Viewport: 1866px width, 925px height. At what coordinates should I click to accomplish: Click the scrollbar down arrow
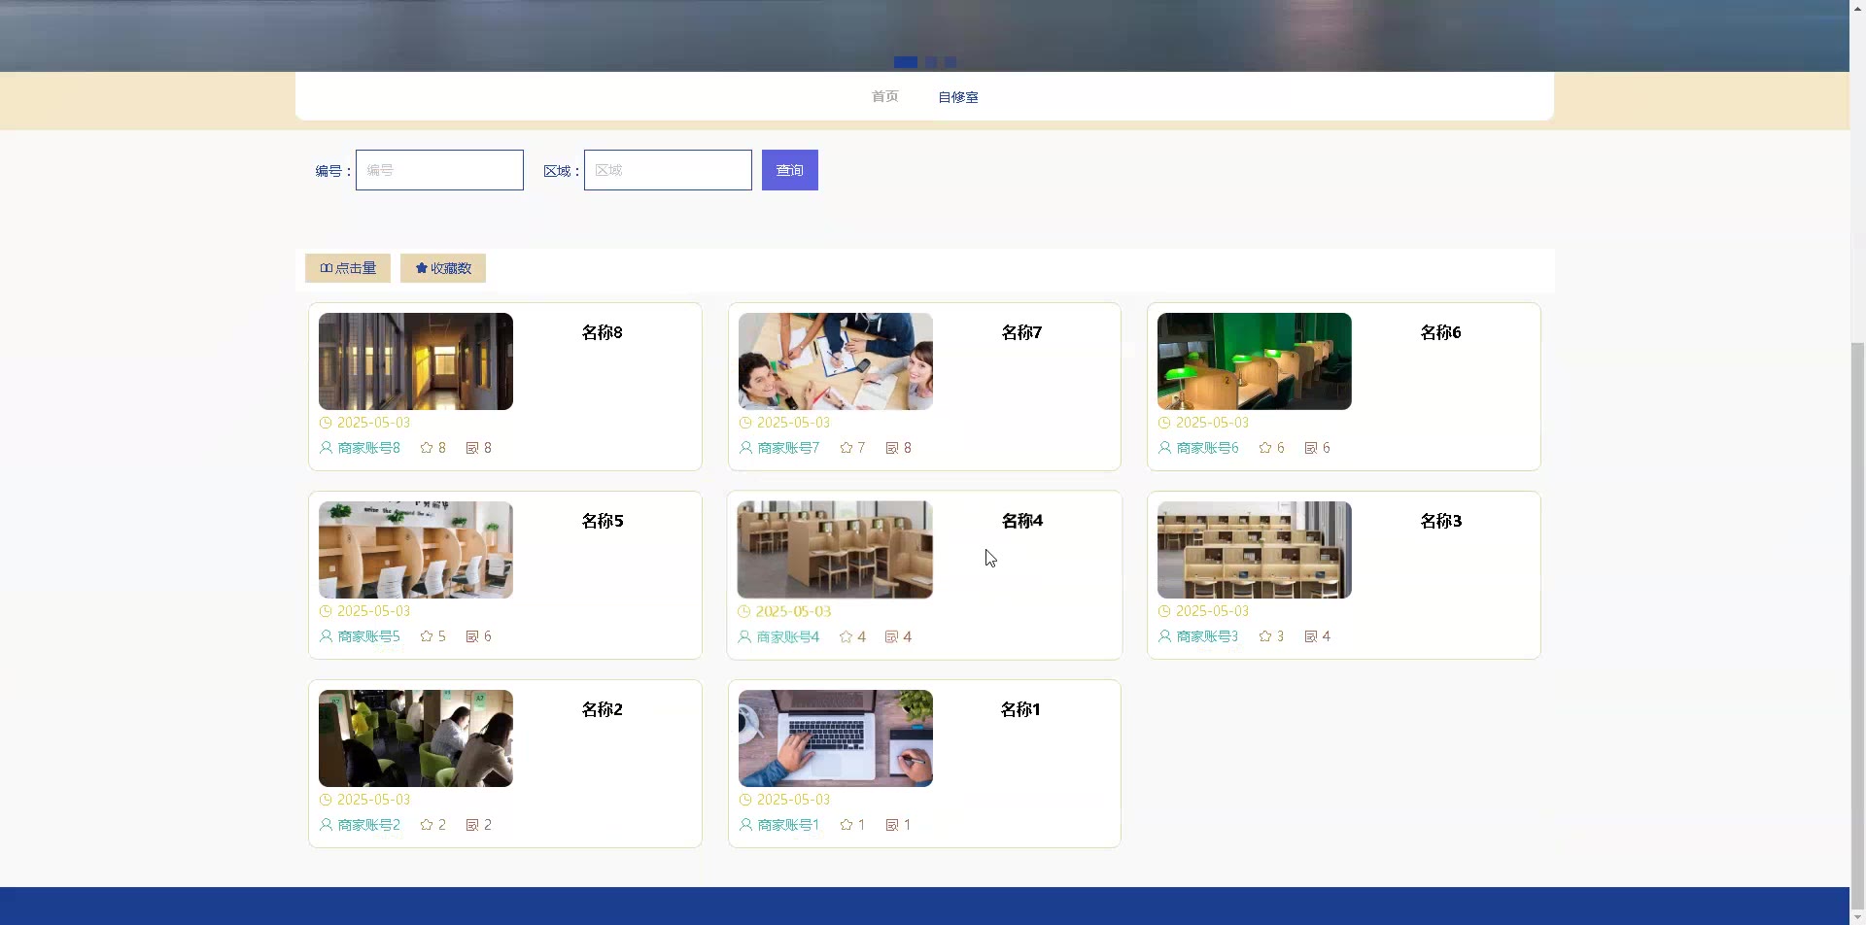coord(1857,917)
